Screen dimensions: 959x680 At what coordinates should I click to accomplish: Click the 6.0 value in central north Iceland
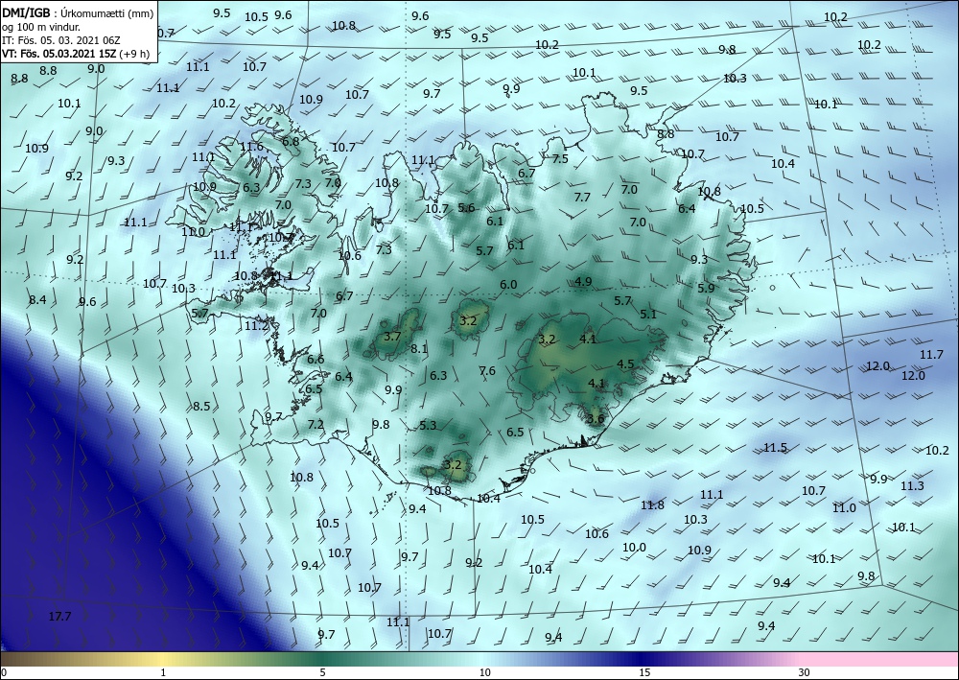click(x=508, y=284)
